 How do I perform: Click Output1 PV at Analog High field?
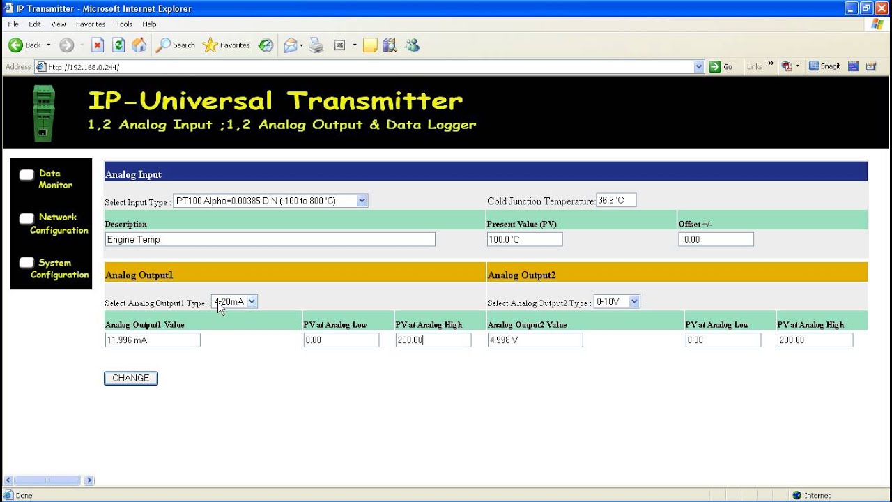[433, 340]
